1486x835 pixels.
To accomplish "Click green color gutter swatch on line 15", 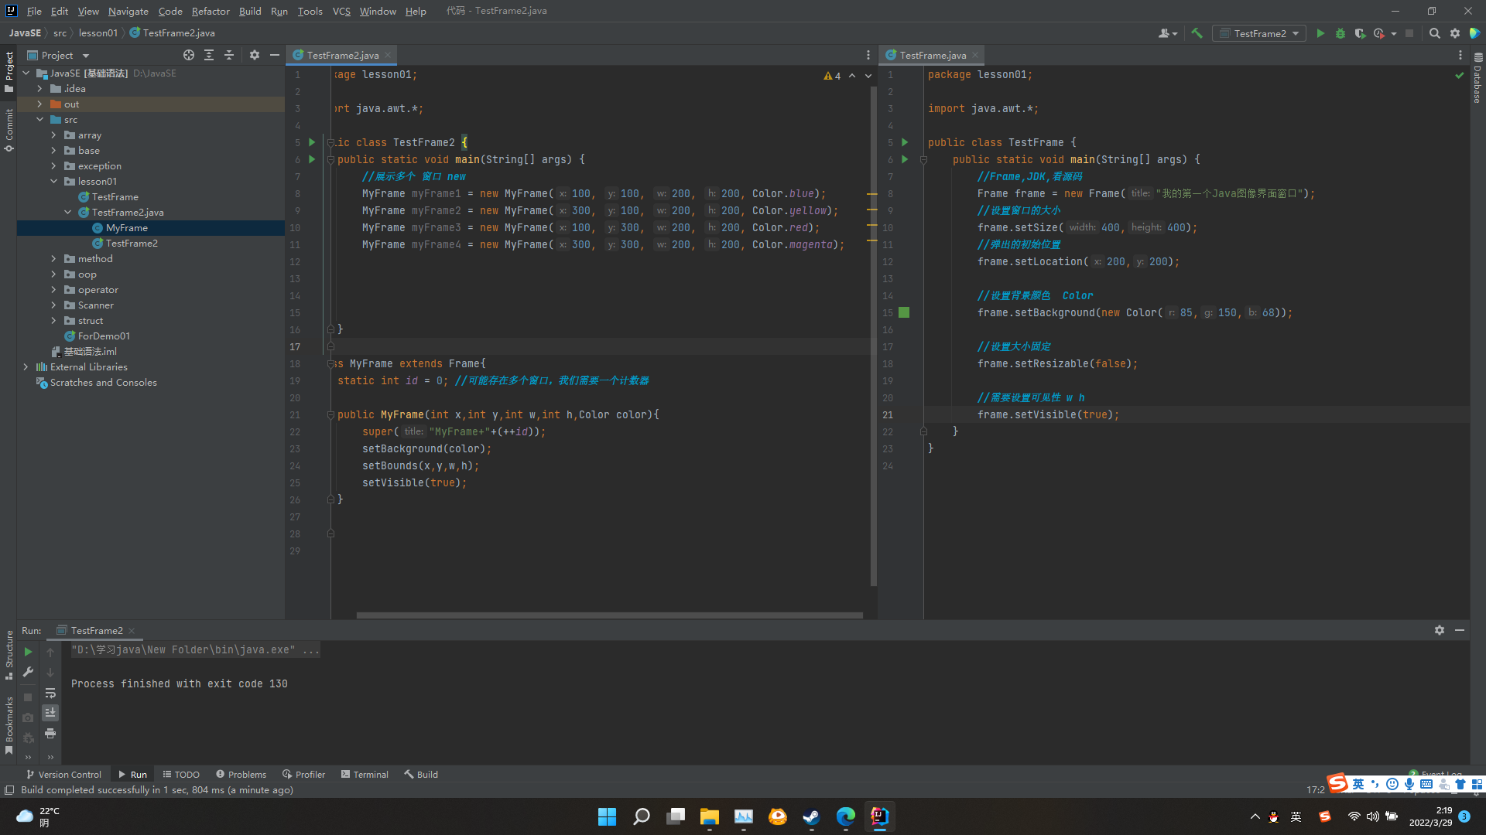I will pyautogui.click(x=904, y=312).
